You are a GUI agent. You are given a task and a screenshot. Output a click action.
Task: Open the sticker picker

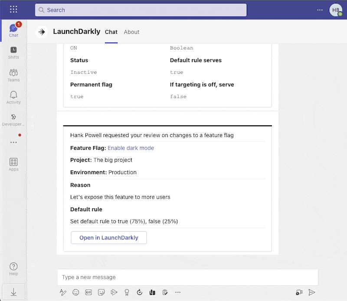click(x=101, y=292)
